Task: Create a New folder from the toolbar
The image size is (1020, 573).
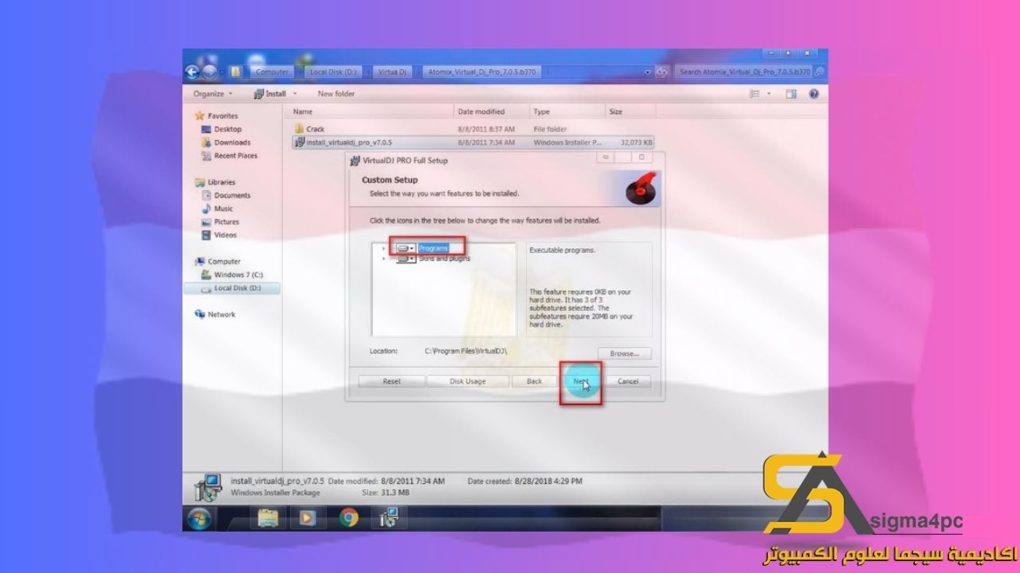Action: (x=336, y=94)
